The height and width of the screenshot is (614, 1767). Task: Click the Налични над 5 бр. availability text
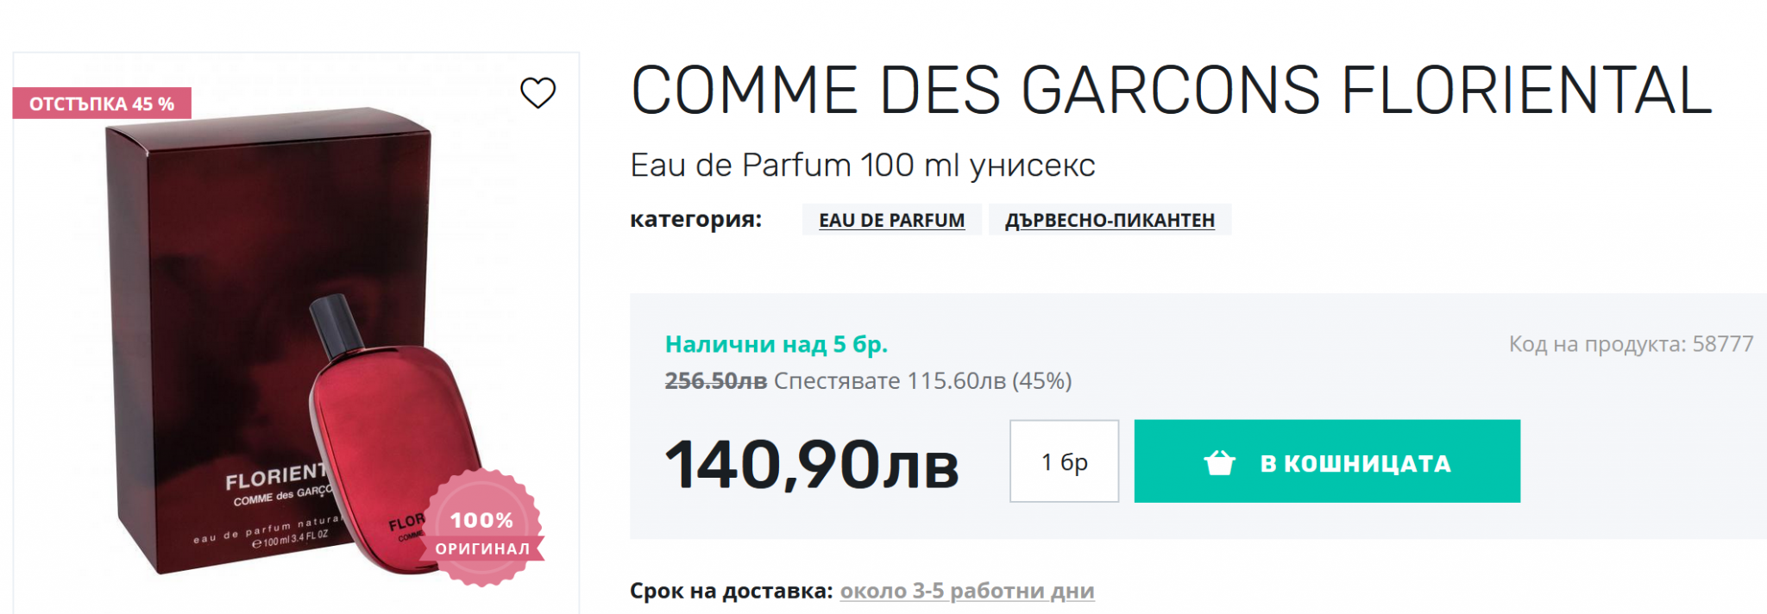pos(776,344)
